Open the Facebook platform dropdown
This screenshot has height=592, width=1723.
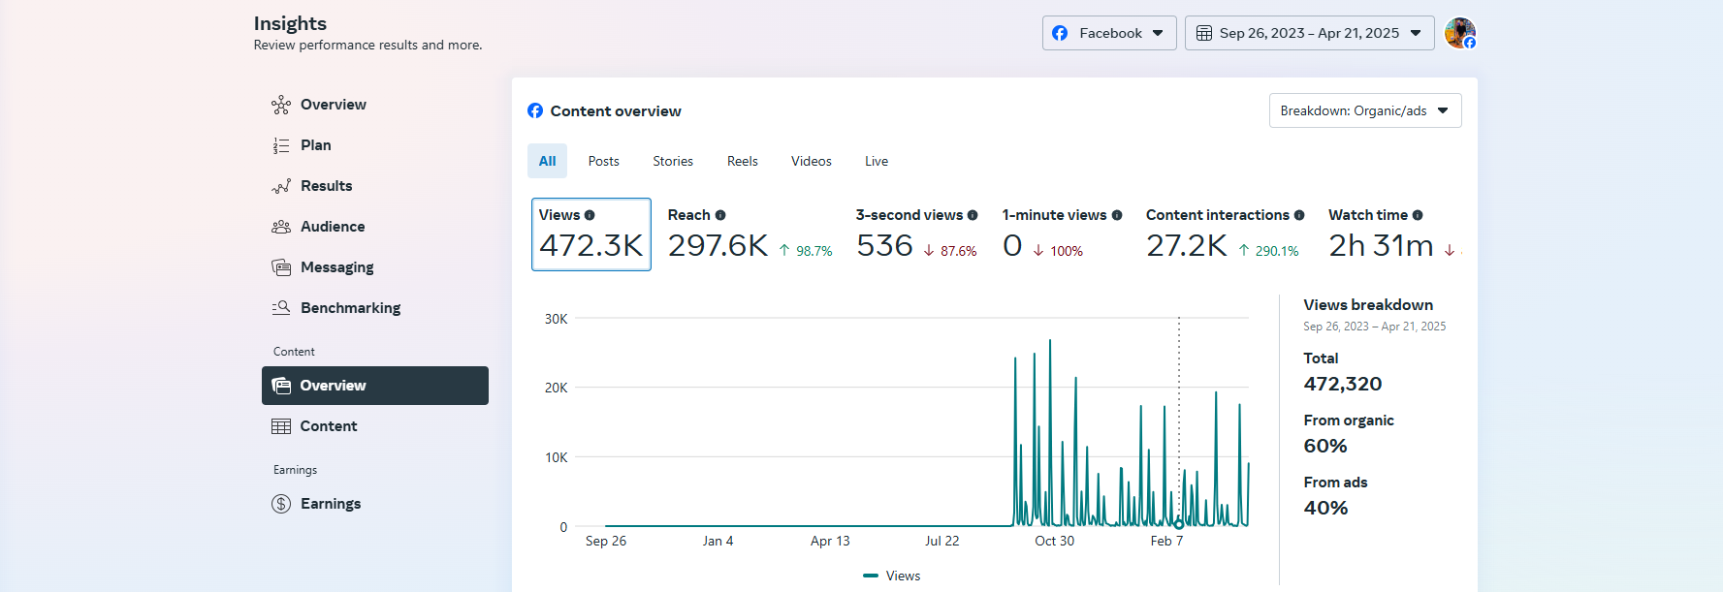pos(1108,33)
